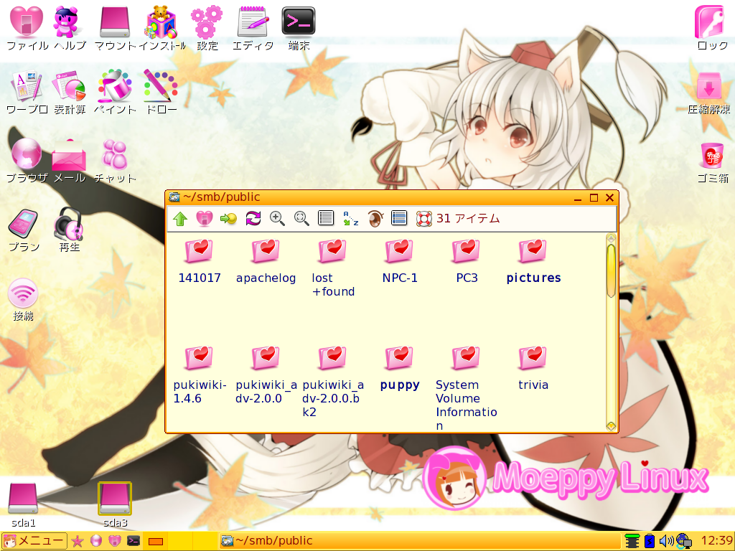Refresh the ~/smb/public folder listing

[253, 218]
